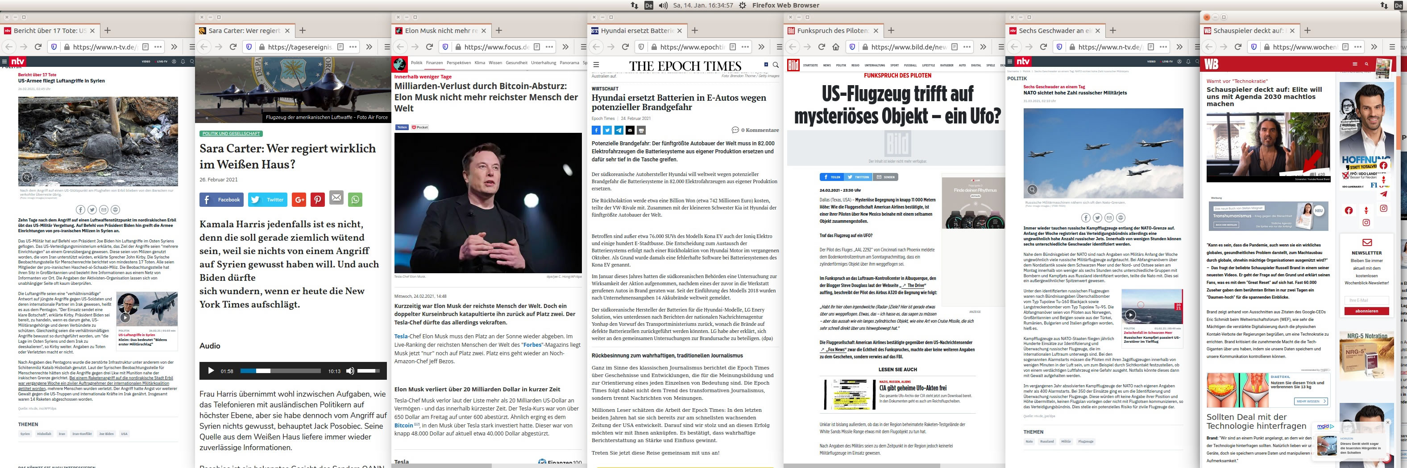1407x468 pixels.
Task: Reload the n-tv Bericht über 17 Tote window
Action: 38,47
